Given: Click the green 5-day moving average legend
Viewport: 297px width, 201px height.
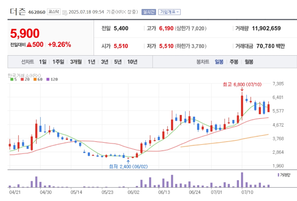Looking at the screenshot, I should [x=14, y=79].
